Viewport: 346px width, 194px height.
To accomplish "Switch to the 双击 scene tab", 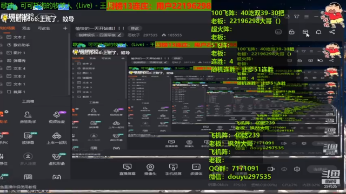I will (x=26, y=28).
